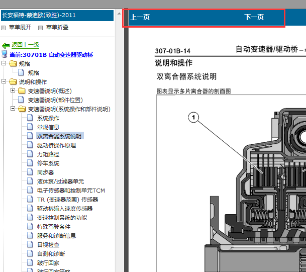This screenshot has width=306, height=272.
Task: Click the sidebar scrollbar up arrow
Action: (119, 14)
